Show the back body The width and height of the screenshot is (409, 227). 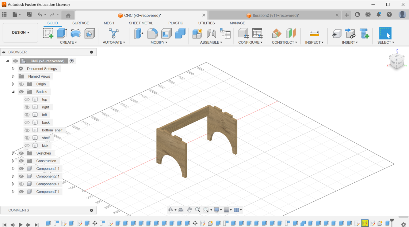pos(27,122)
